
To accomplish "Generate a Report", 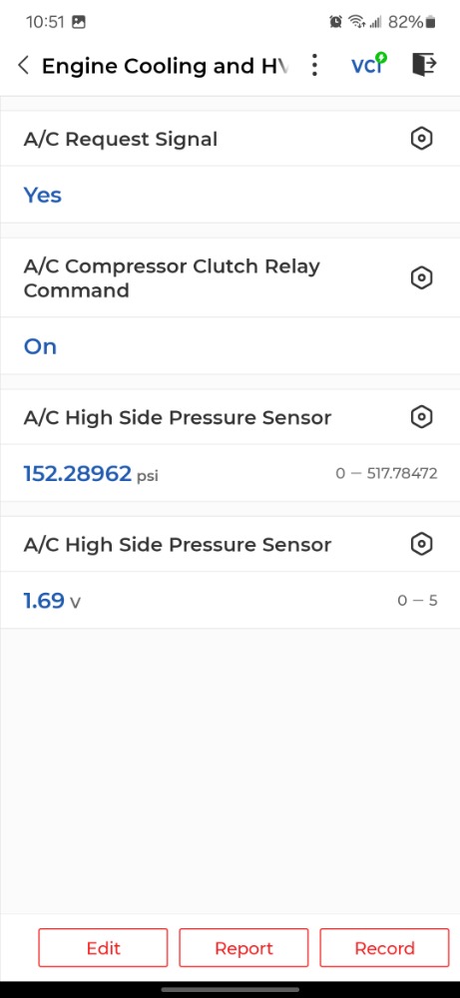I will click(243, 948).
